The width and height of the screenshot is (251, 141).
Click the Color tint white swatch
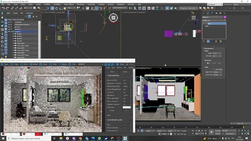pos(127,107)
